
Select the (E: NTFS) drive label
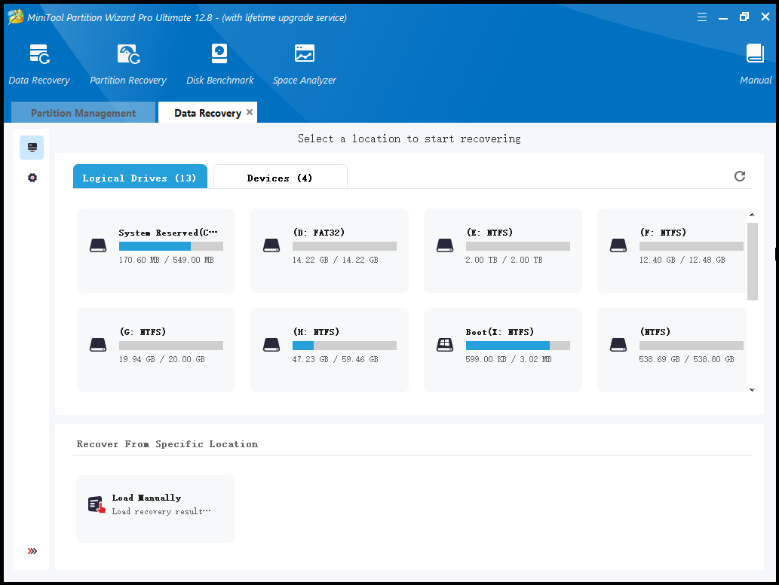point(489,232)
